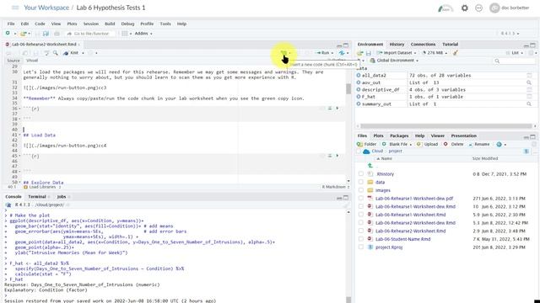Viewport: 540px width, 303px height.
Task: Open the workspace navigation hamburger menu
Action: [15, 8]
